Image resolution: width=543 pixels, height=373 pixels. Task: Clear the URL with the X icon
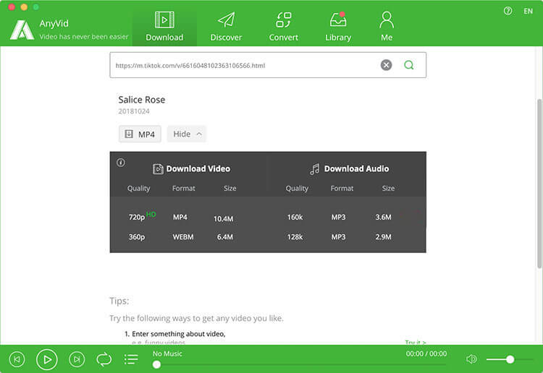pyautogui.click(x=386, y=65)
